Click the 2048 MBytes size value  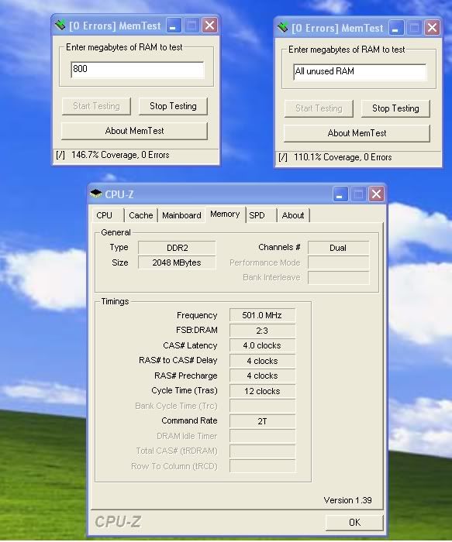click(x=178, y=262)
